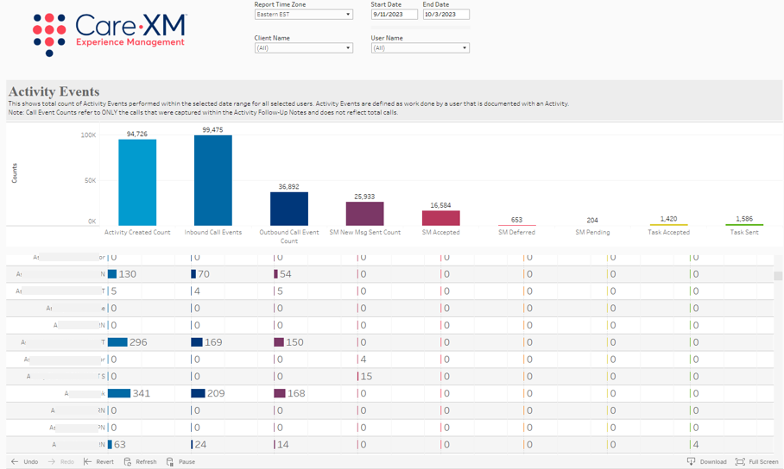Click the Download icon

[691, 462]
